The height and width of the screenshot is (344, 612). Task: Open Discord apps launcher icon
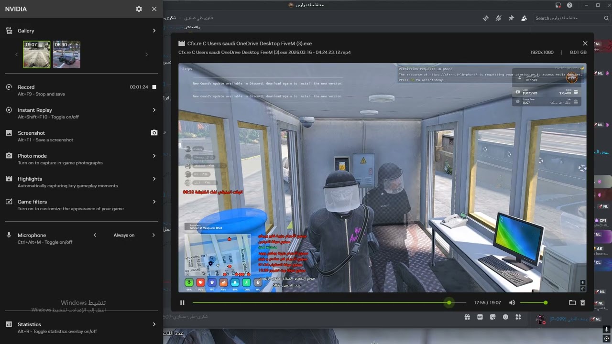518,317
